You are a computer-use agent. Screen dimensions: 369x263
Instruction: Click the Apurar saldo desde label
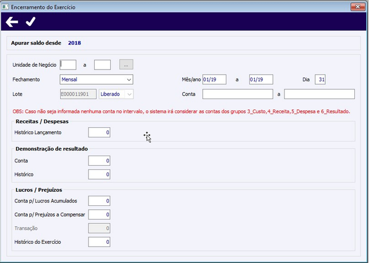36,43
